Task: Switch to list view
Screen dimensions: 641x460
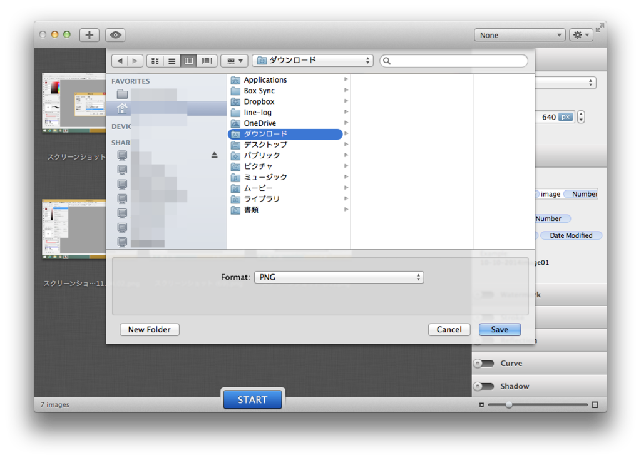Action: (172, 61)
